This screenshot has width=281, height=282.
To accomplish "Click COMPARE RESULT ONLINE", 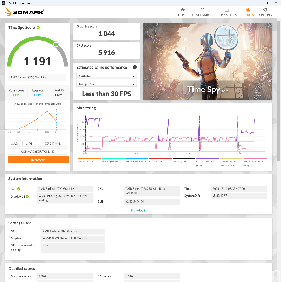I will [x=38, y=151].
